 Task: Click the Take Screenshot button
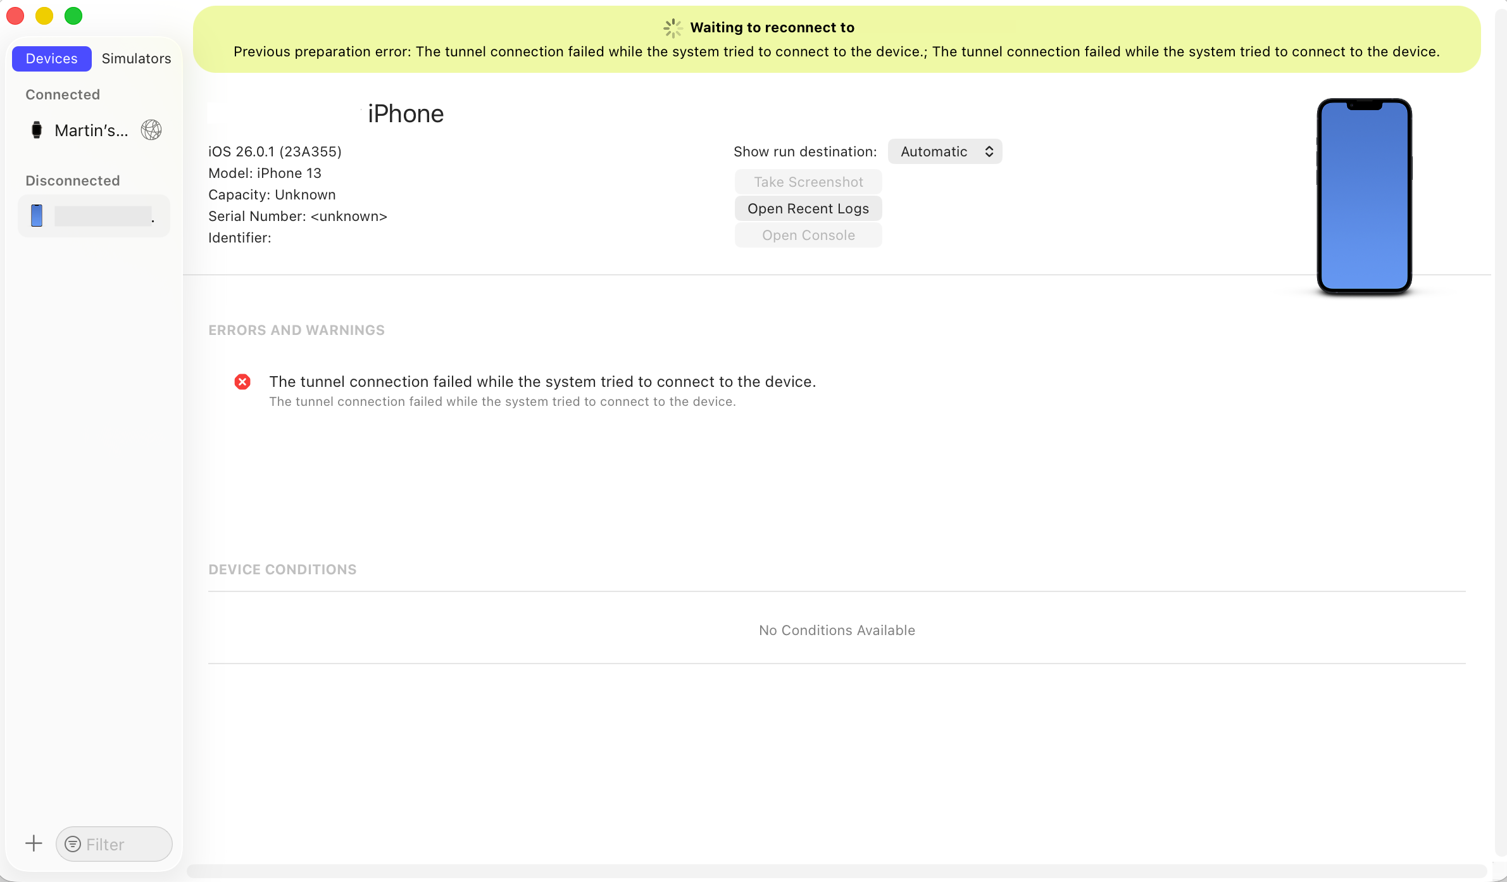pos(808,182)
